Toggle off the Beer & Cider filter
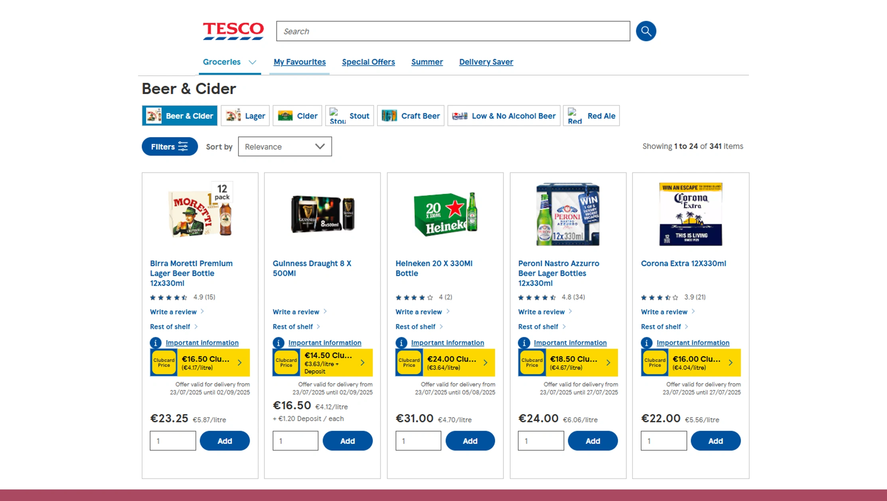This screenshot has height=501, width=887. click(x=179, y=116)
